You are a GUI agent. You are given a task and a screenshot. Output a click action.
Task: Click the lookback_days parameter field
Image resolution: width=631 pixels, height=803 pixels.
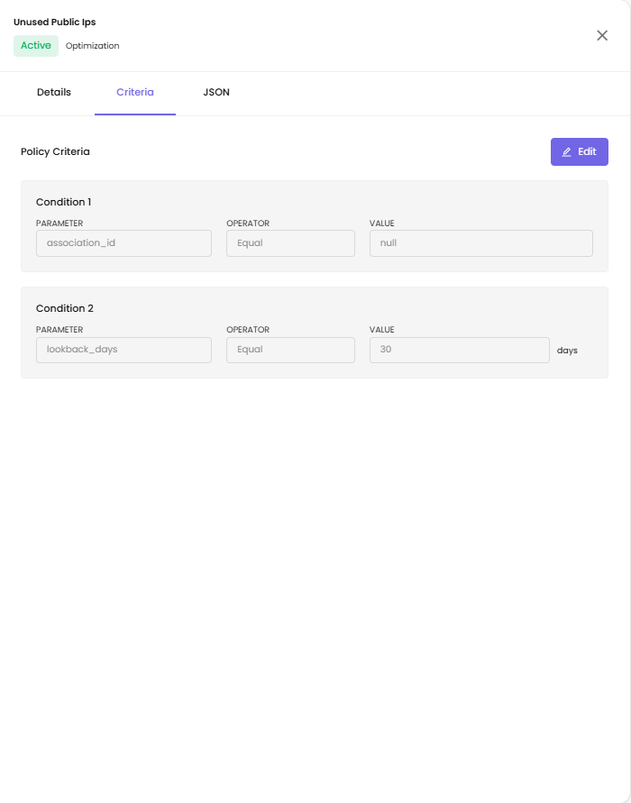pos(123,350)
